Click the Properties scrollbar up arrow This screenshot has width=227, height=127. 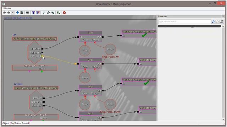[223, 26]
